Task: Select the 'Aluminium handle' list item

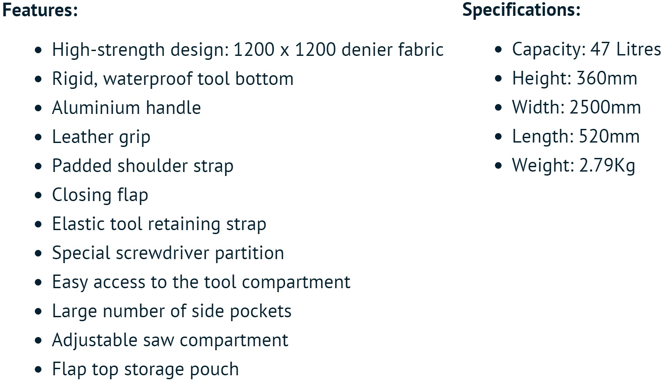Action: 126,108
